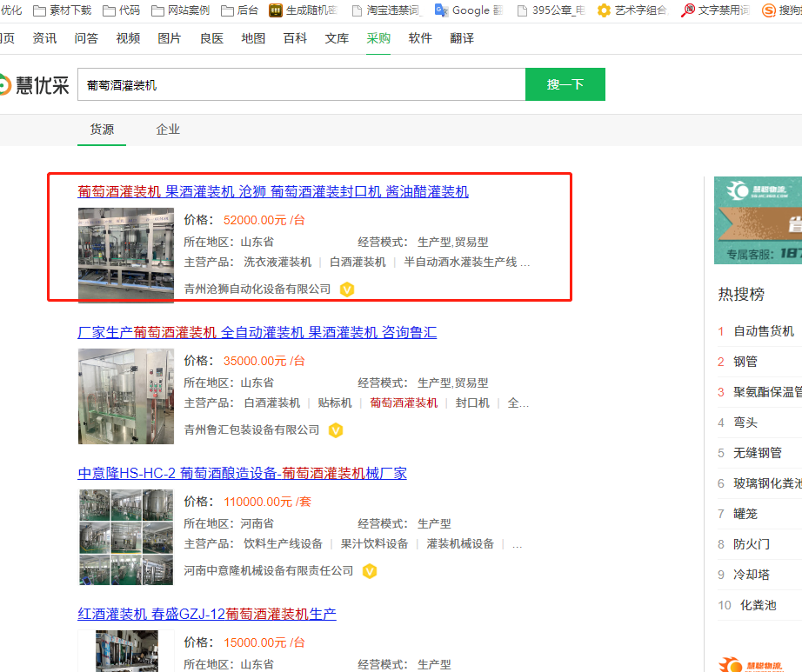Open the 395公章 bookmark

point(551,10)
